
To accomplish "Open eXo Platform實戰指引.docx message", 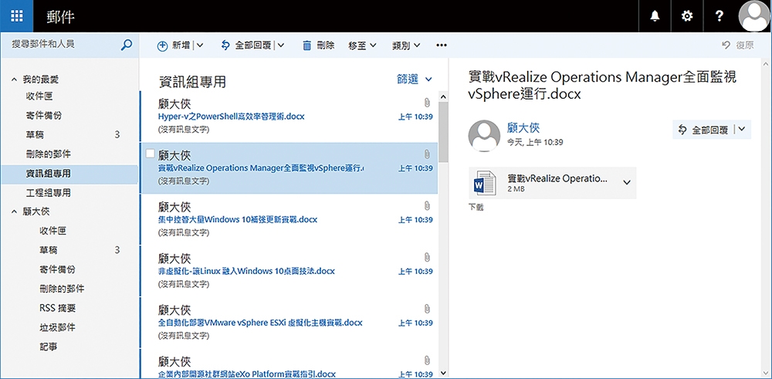I will (x=289, y=364).
